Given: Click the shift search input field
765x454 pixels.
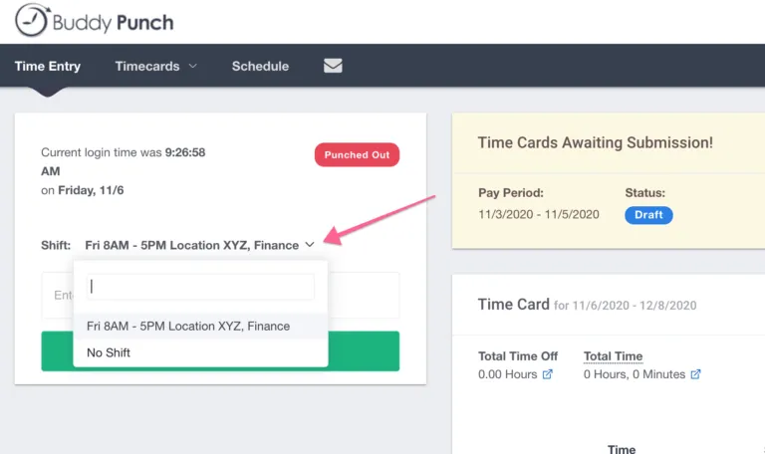Looking at the screenshot, I should click(200, 287).
